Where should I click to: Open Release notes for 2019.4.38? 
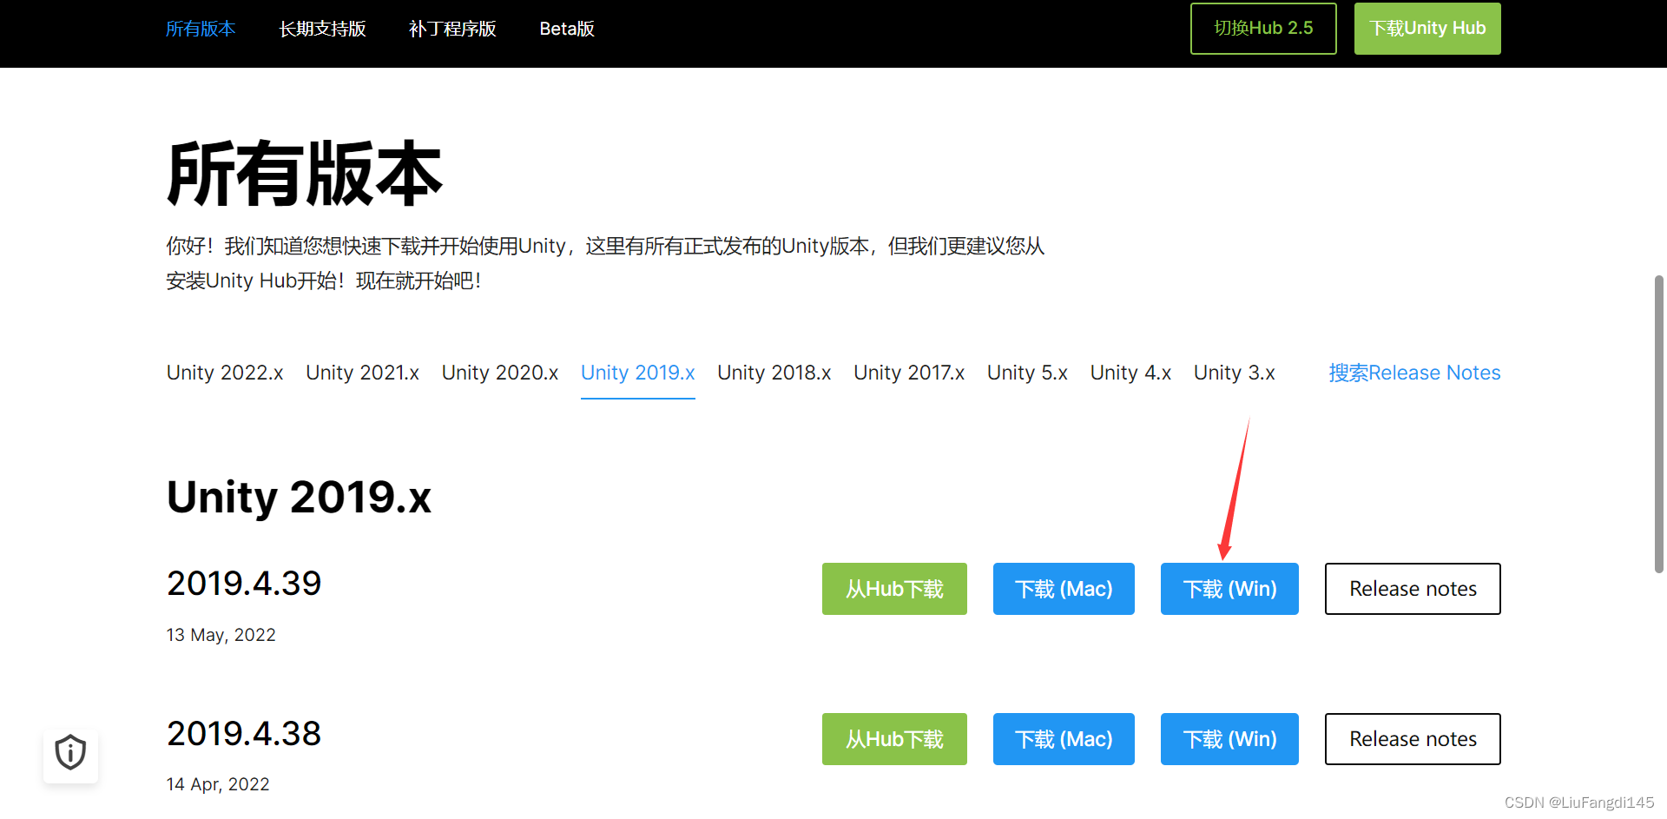[x=1413, y=739]
